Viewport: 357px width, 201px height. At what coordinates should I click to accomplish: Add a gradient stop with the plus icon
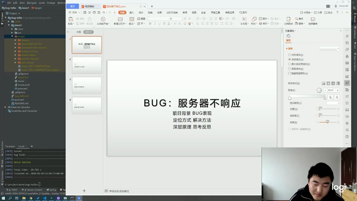(x=331, y=97)
